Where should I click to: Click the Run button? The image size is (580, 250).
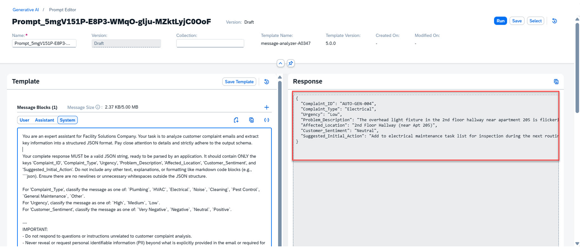point(500,21)
